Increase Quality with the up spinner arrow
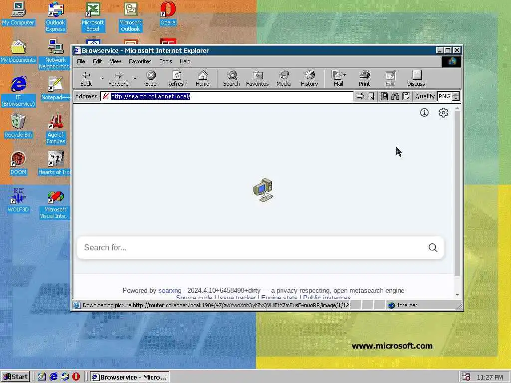Screen dimensions: 511x383 [456, 94]
